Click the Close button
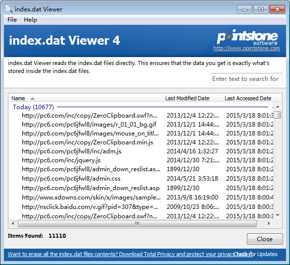 click(x=265, y=239)
